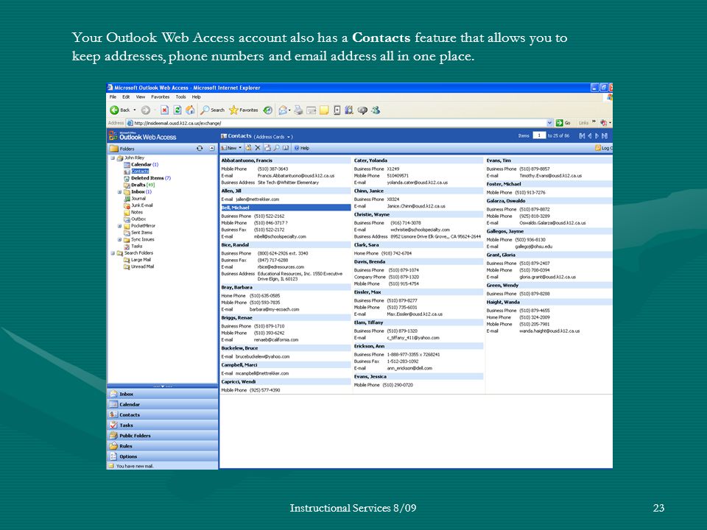Go to last page of contacts
707x530 pixels.
605,135
